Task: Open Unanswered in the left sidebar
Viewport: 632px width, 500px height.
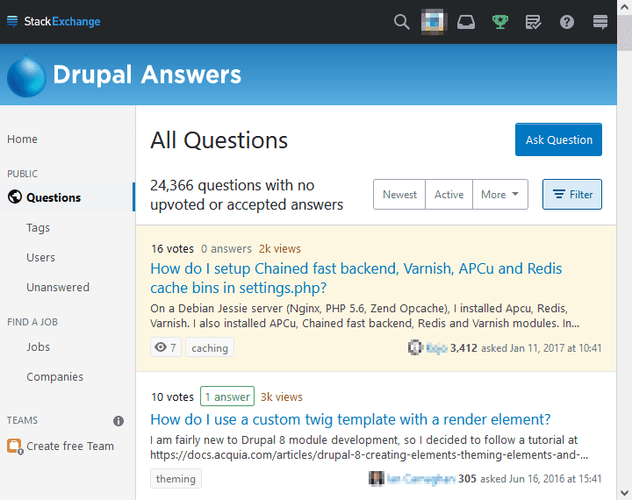Action: pyautogui.click(x=57, y=288)
